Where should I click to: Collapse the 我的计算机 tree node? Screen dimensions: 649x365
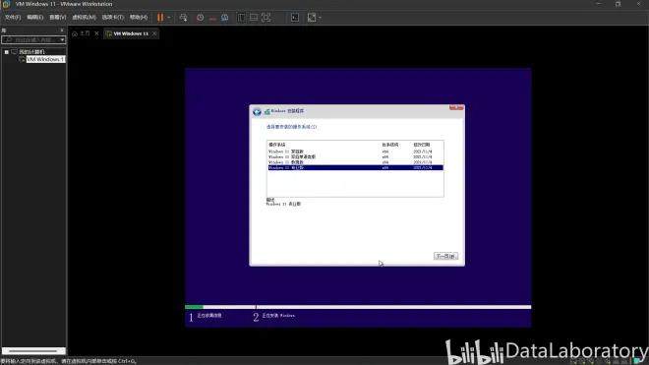7,52
